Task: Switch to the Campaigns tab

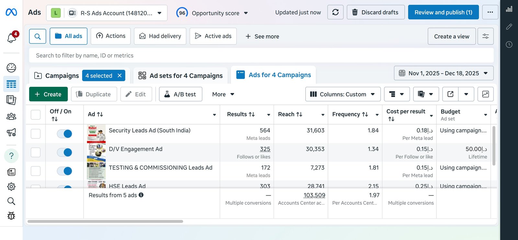Action: (57, 75)
